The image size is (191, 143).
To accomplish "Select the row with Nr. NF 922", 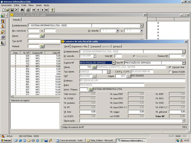I will coord(35,69).
